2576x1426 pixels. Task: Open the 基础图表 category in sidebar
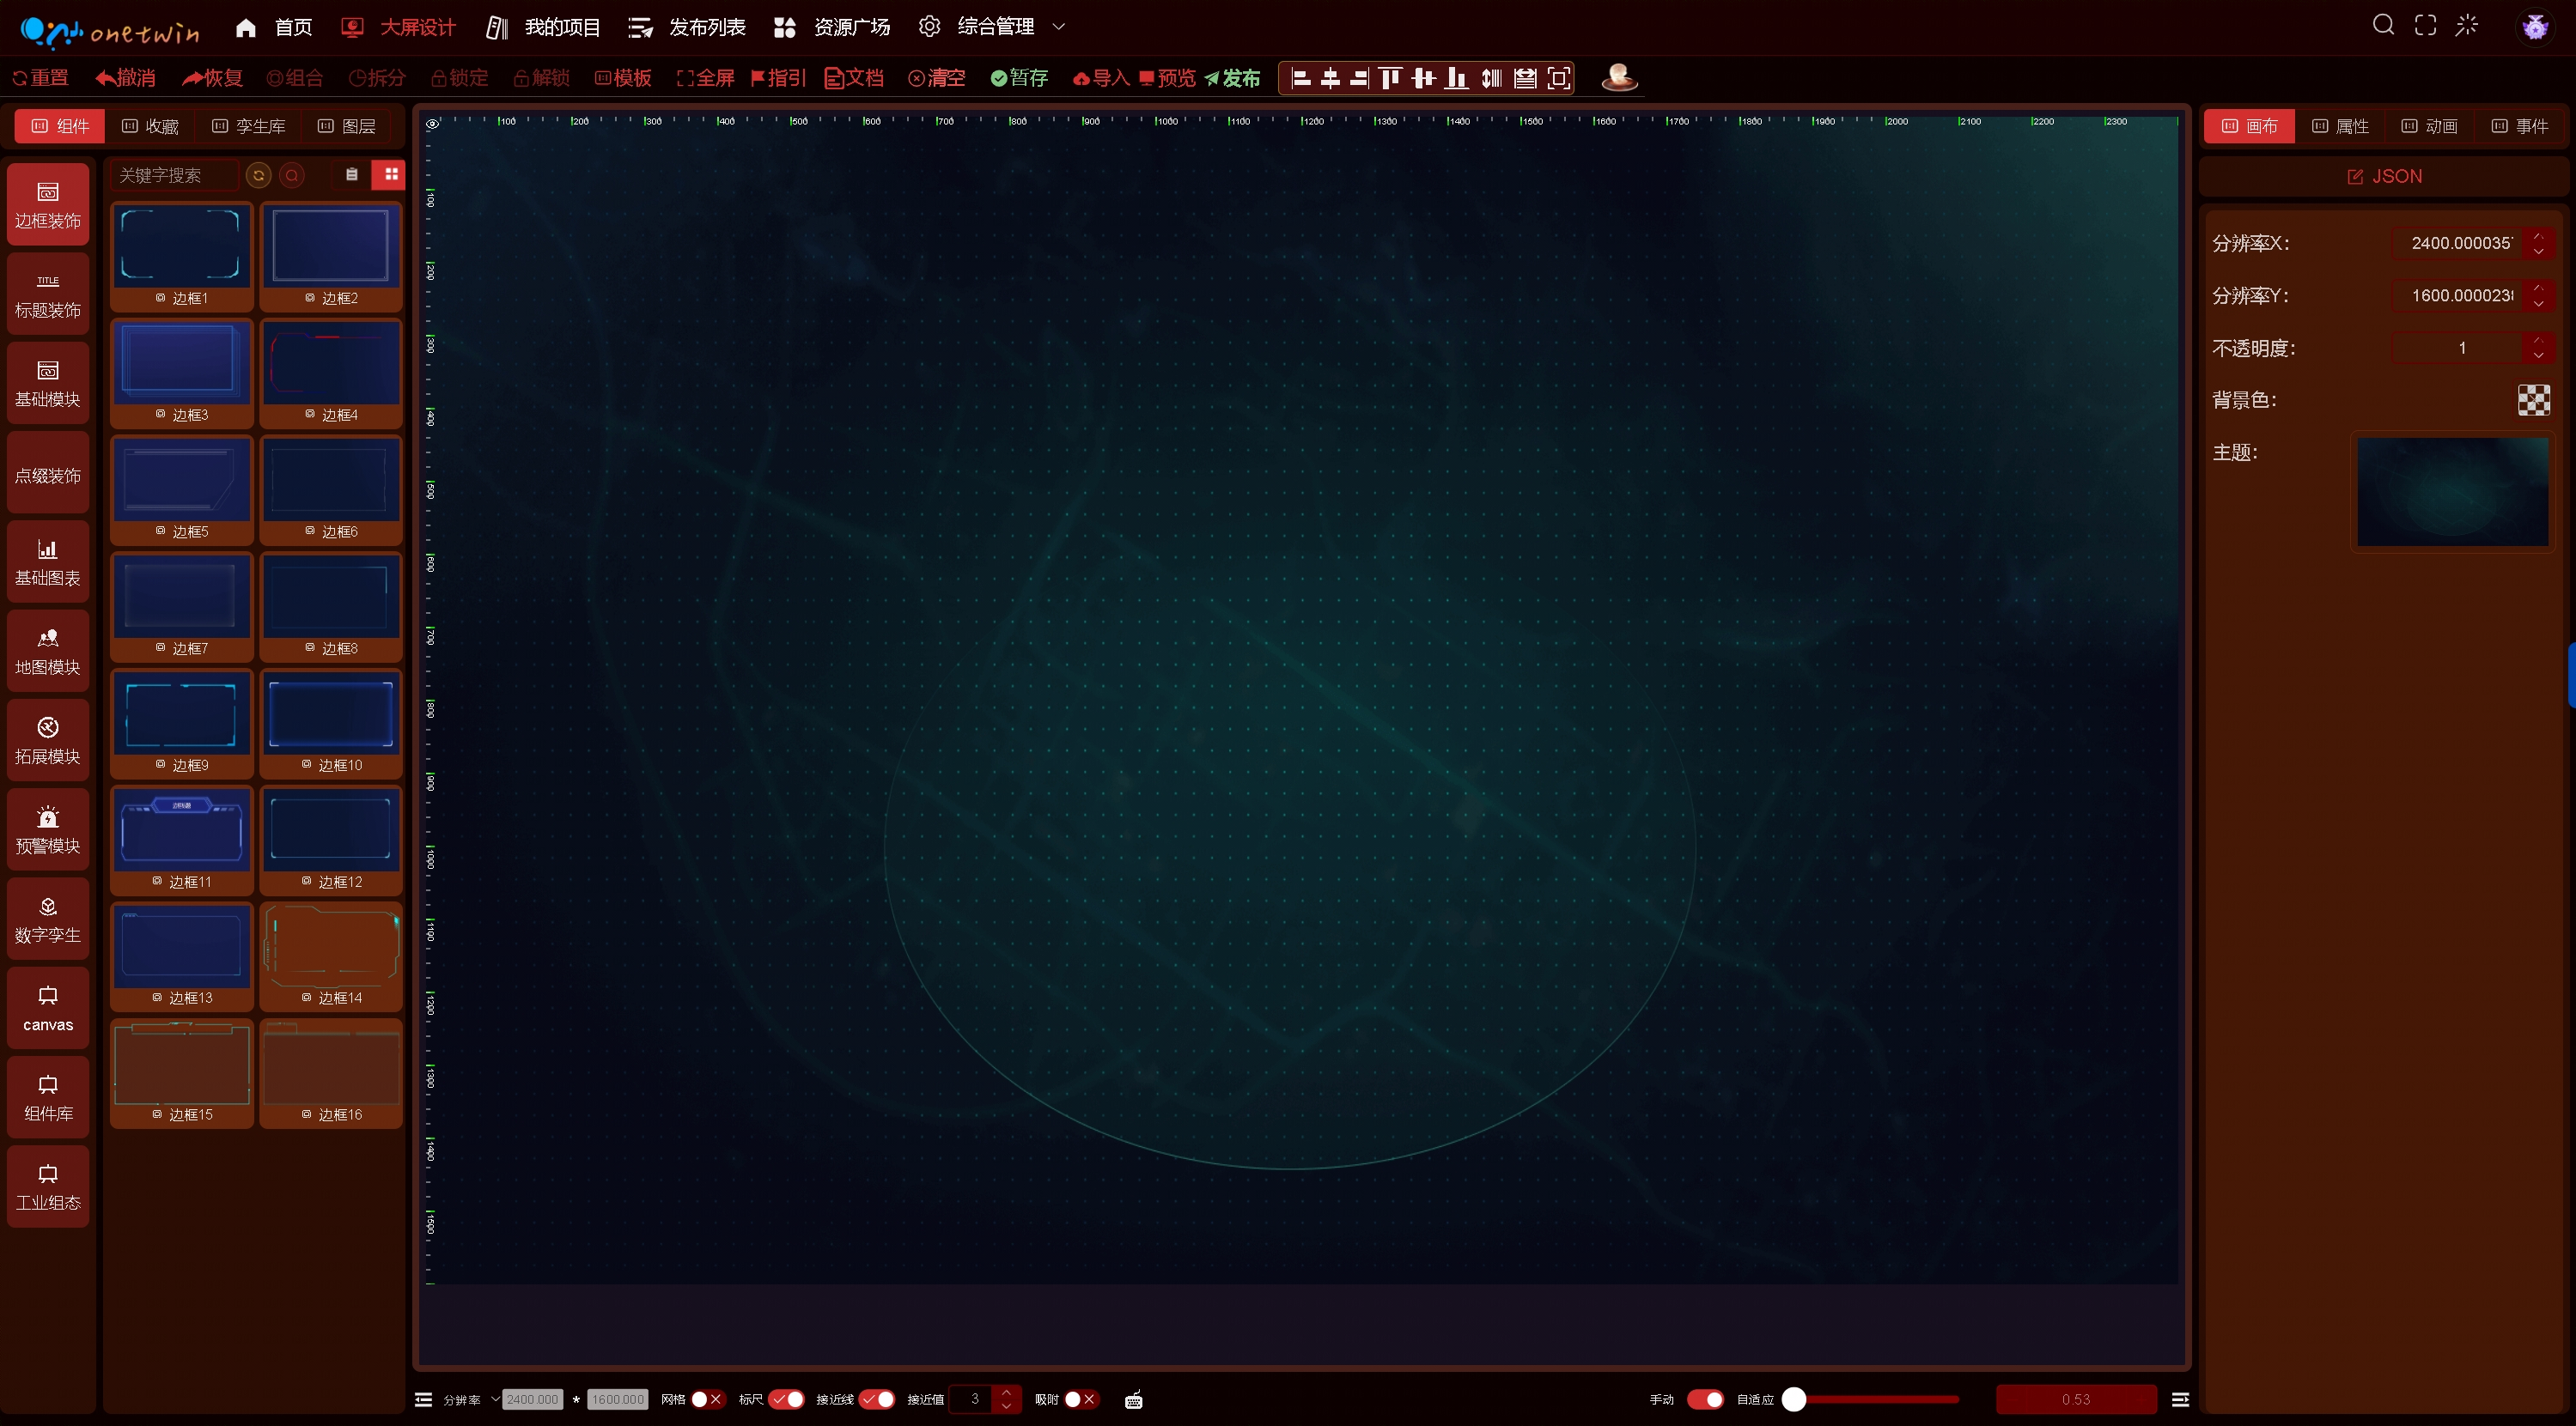48,561
